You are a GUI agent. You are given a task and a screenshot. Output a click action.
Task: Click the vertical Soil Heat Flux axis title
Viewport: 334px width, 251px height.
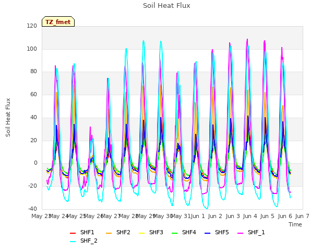point(8,117)
